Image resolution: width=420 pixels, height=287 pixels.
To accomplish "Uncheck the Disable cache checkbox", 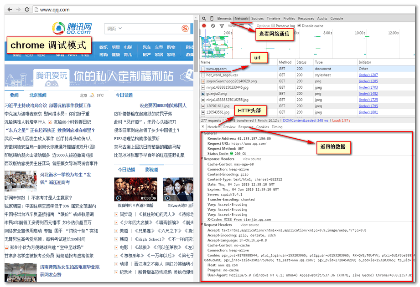I will 299,25.
